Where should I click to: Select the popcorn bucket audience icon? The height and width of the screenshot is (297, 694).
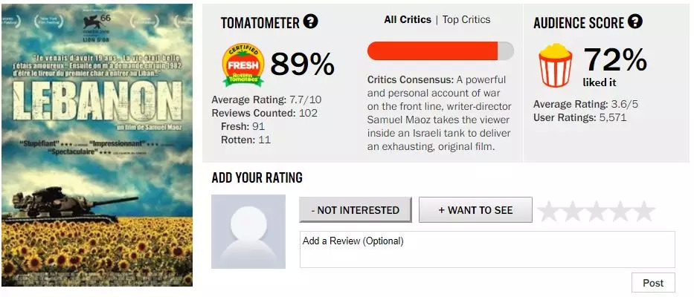(554, 65)
